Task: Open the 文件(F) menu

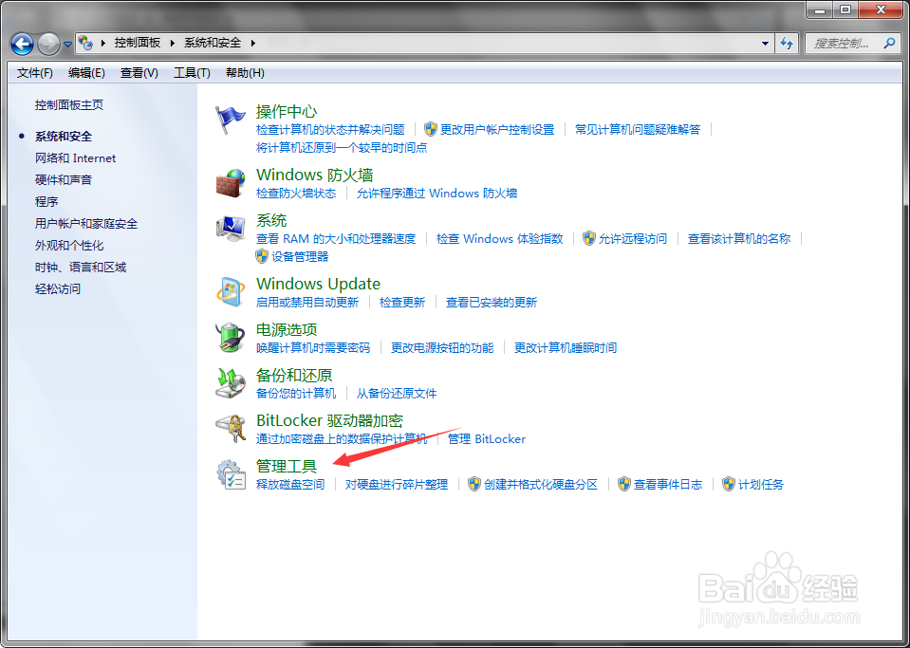Action: coord(35,73)
